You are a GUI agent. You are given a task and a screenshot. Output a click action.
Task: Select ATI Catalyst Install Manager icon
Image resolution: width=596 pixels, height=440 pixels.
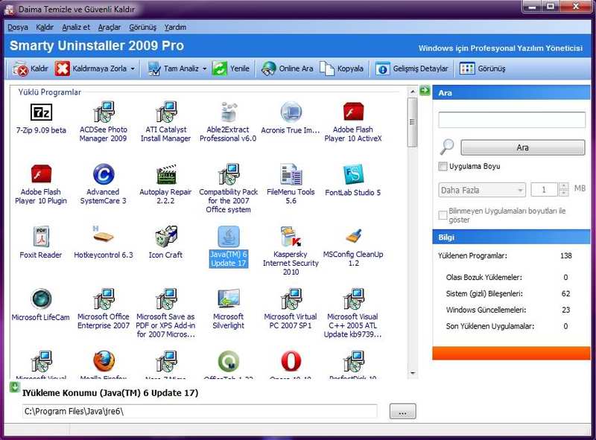(x=165, y=112)
